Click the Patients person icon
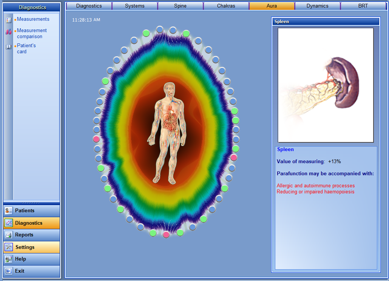Screen dimensions: 389x281 point(9,211)
